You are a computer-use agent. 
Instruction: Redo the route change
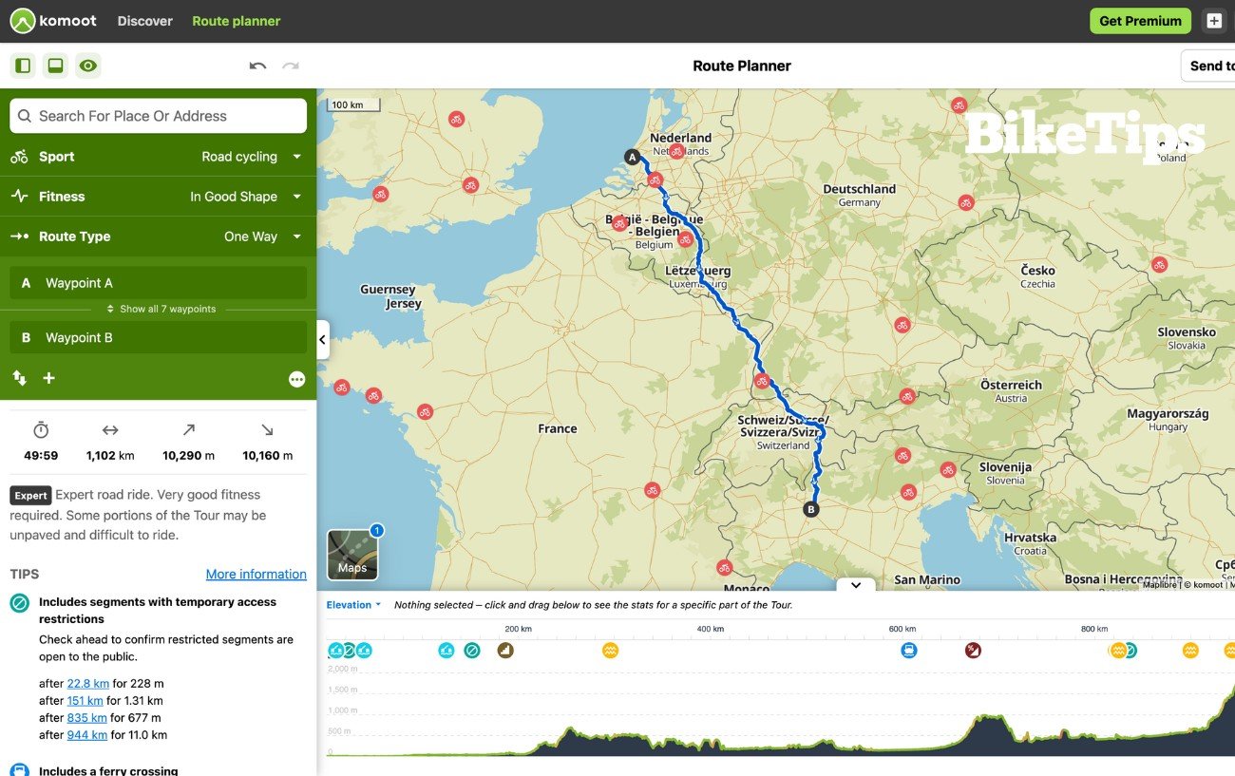pyautogui.click(x=291, y=66)
